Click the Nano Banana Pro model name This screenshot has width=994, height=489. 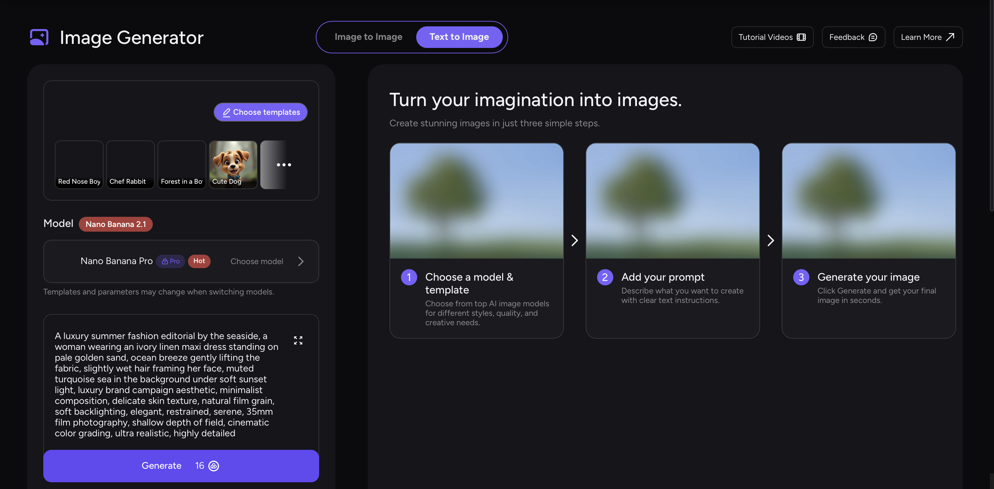click(117, 261)
